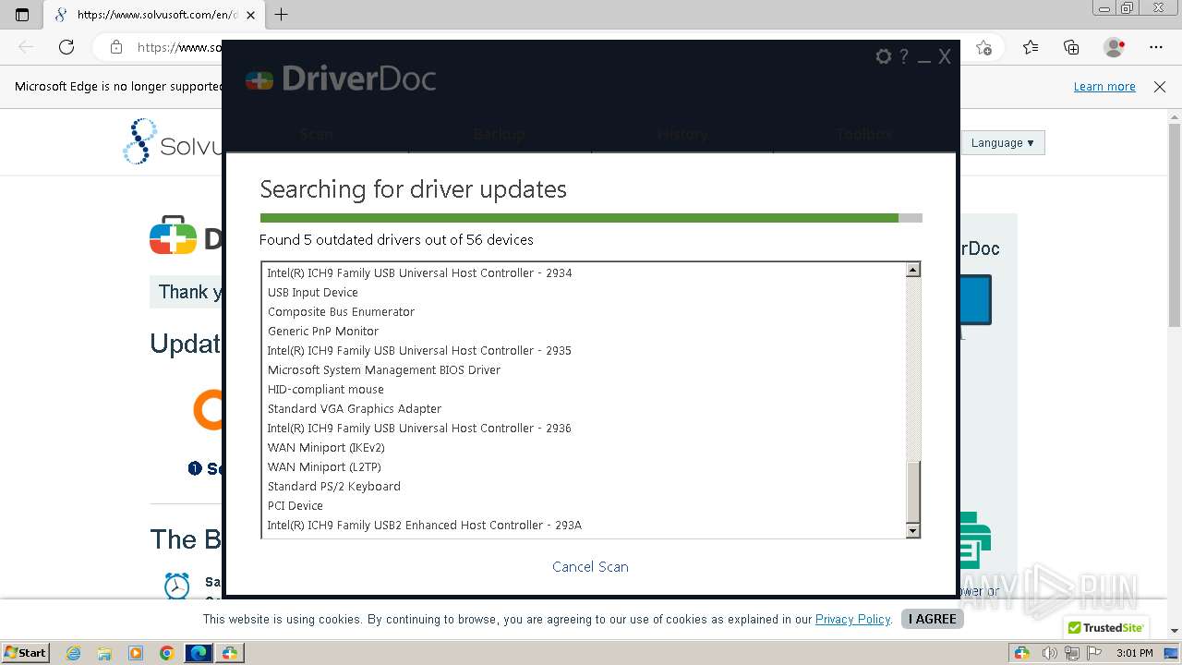Click device list scrollbar thumb
The height and width of the screenshot is (665, 1182).
pos(913,492)
